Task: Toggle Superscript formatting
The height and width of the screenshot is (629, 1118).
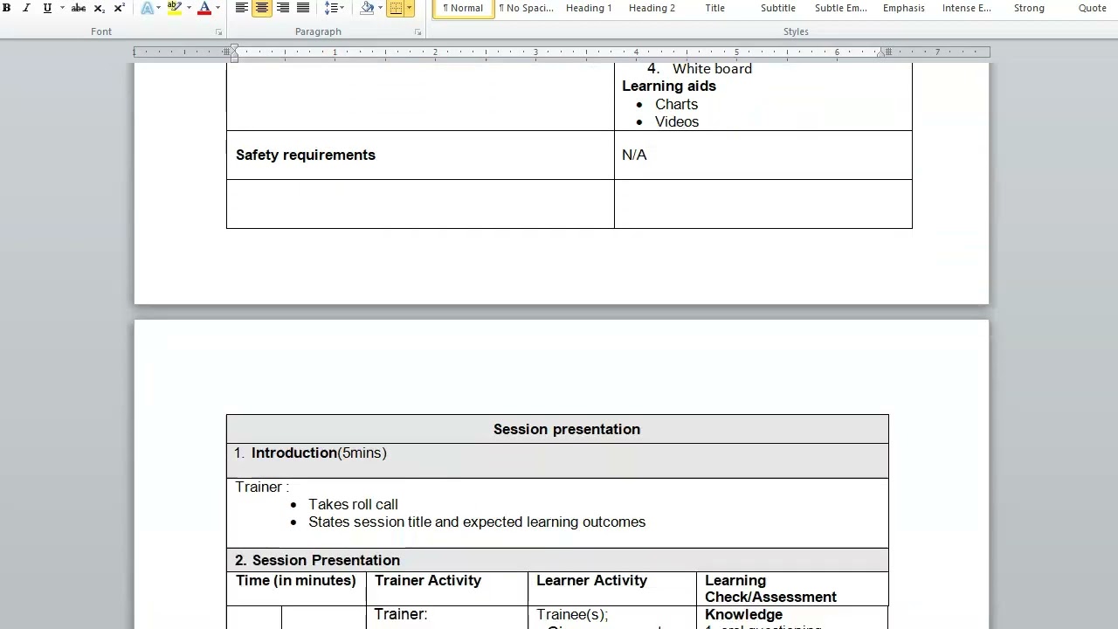Action: coord(119,8)
